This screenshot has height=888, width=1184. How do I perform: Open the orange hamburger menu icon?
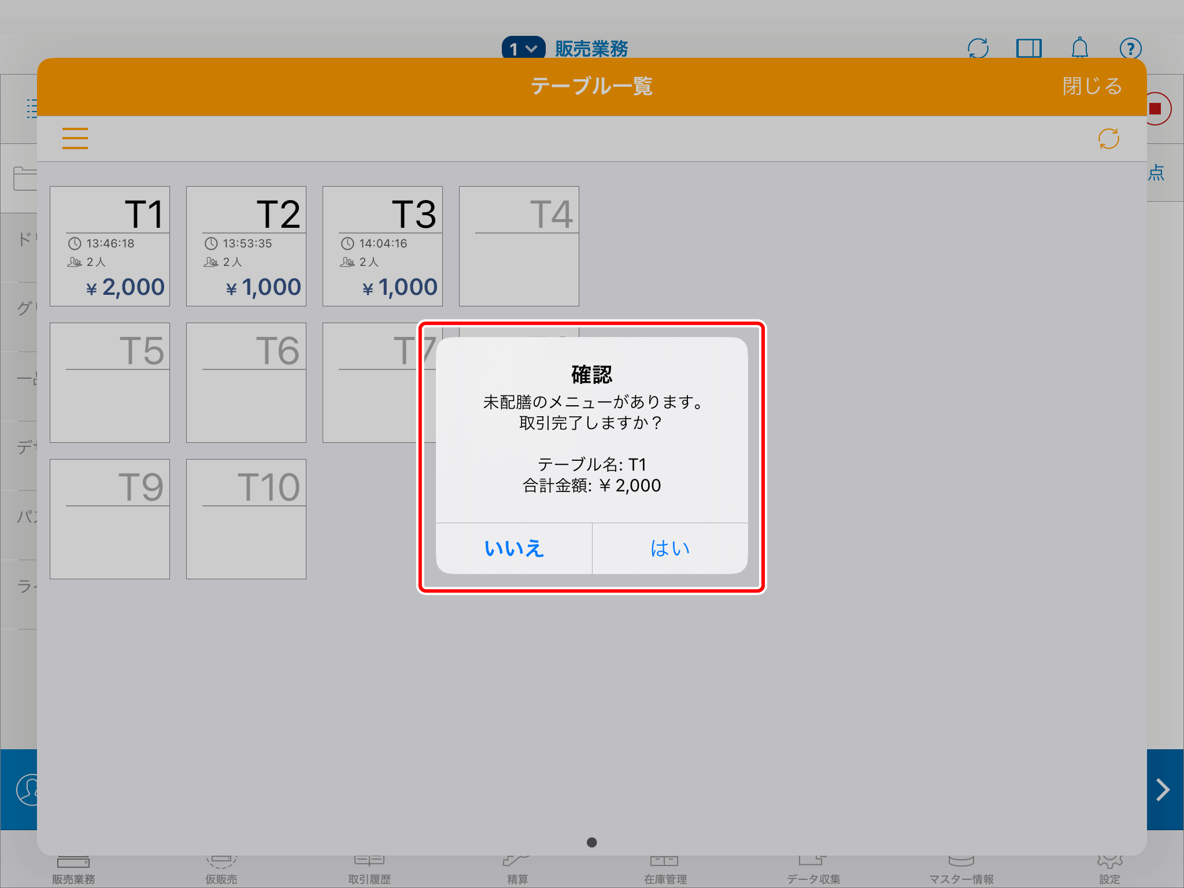[x=75, y=139]
